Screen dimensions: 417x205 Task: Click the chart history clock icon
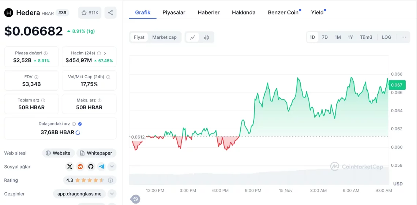coord(135,199)
